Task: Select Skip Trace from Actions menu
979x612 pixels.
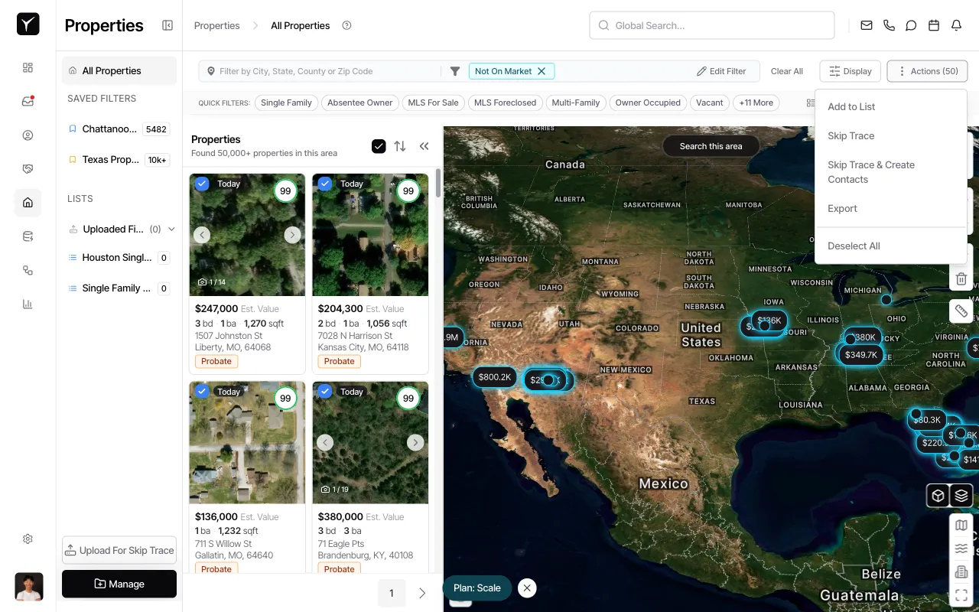Action: (851, 135)
